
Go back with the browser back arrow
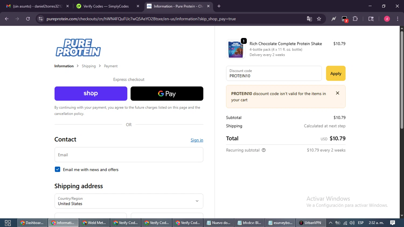[7, 19]
